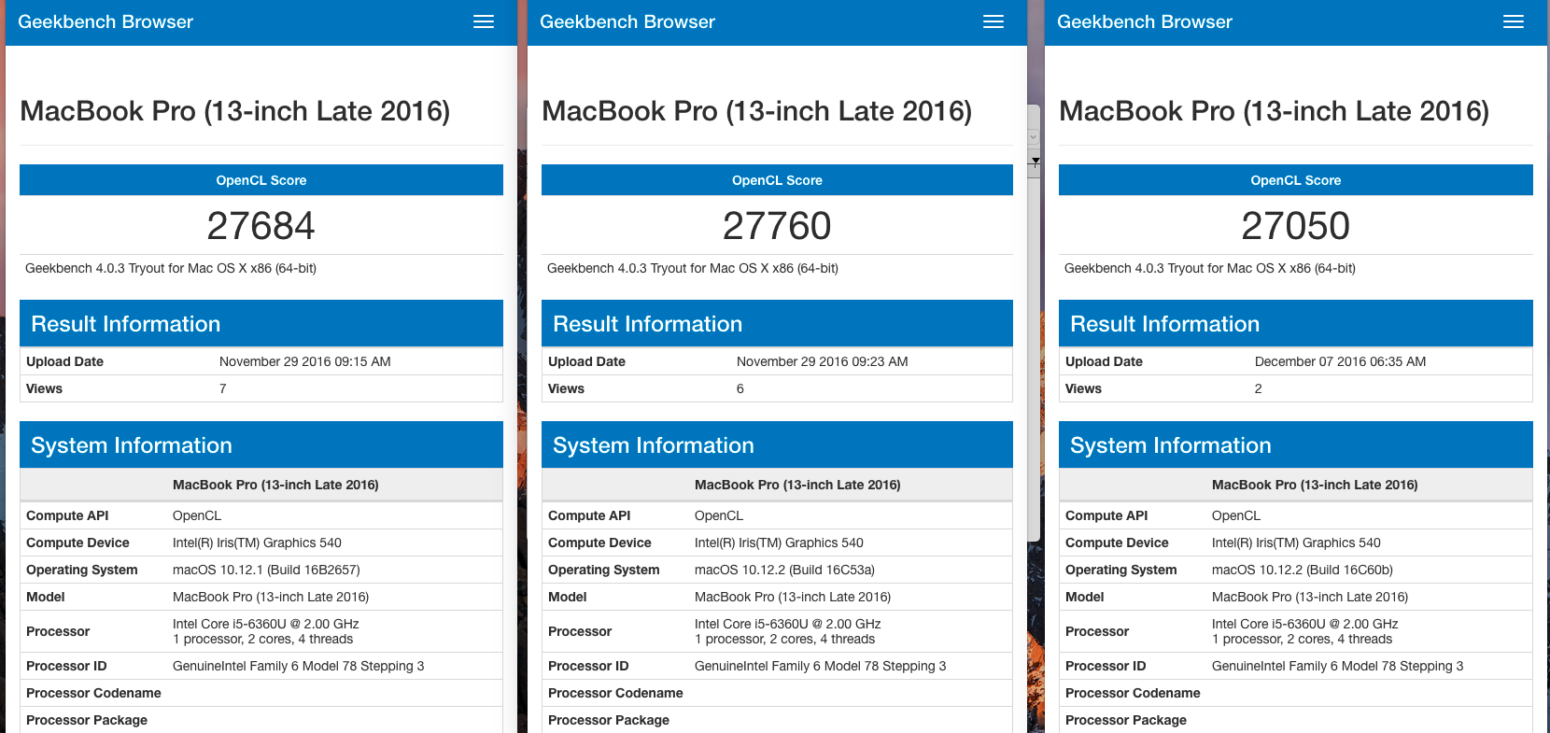The image size is (1550, 733).
Task: Click Compute API value OpenCL in the 27760 window
Action: pyautogui.click(x=719, y=515)
